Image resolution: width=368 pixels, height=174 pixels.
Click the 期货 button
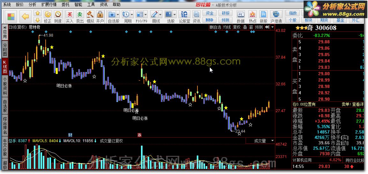(324, 20)
